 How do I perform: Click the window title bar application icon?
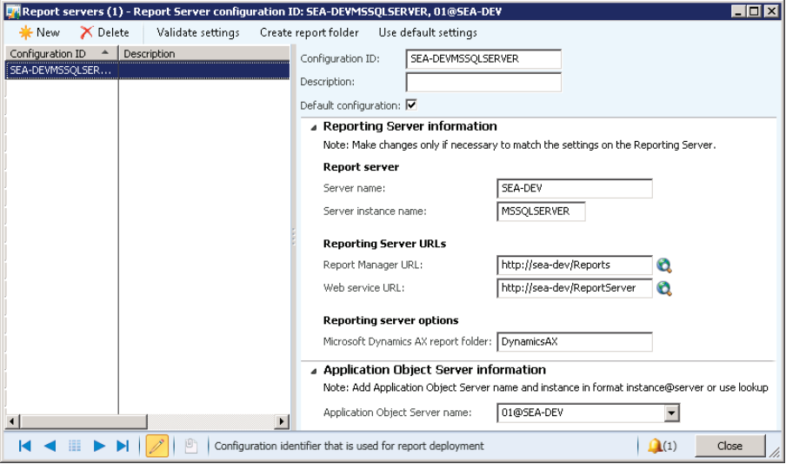(x=13, y=11)
